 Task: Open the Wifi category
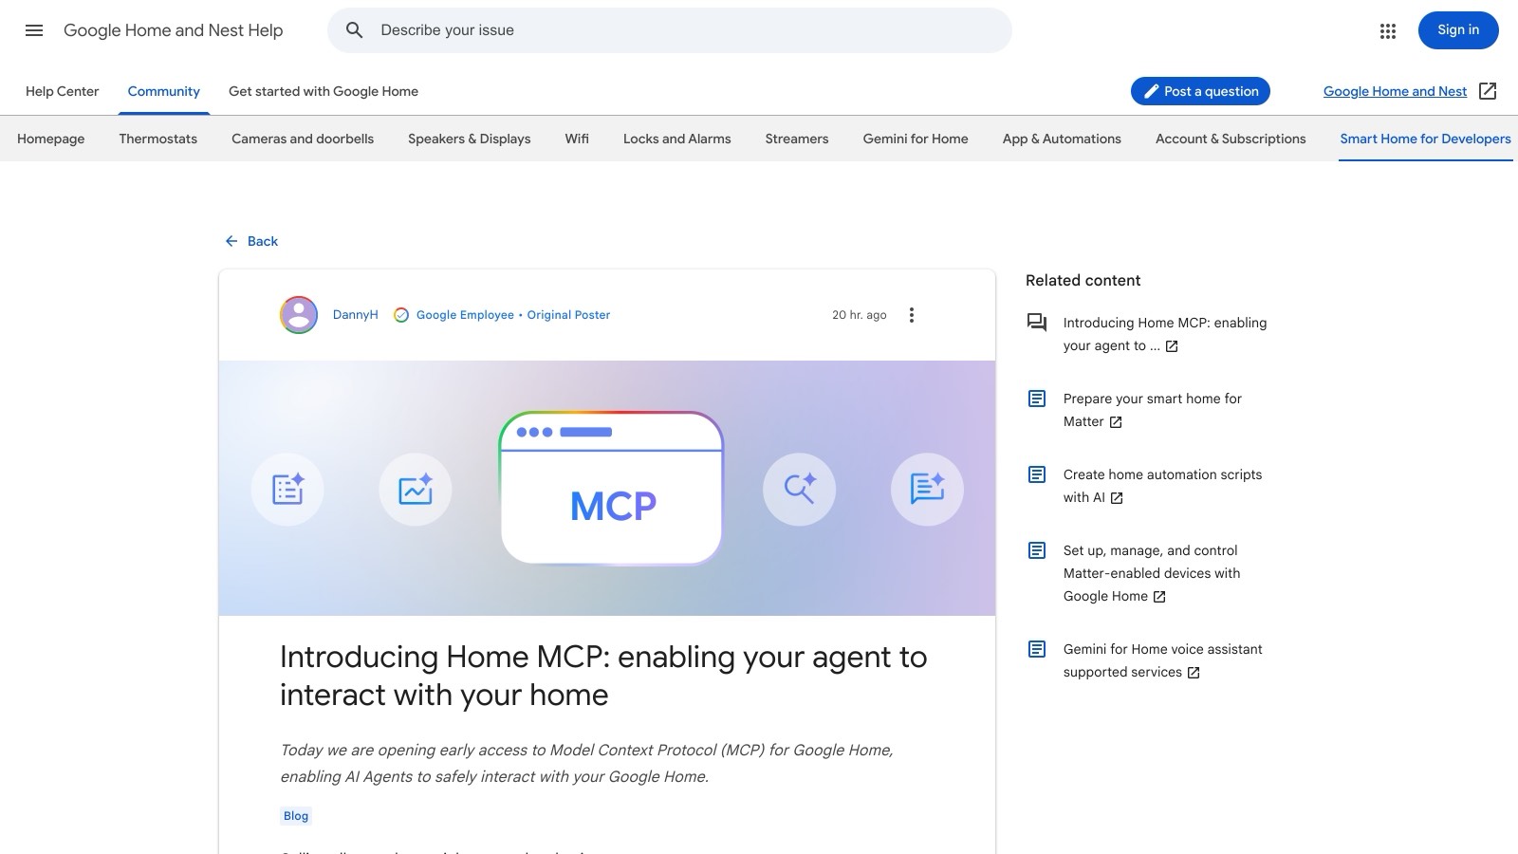coord(577,139)
